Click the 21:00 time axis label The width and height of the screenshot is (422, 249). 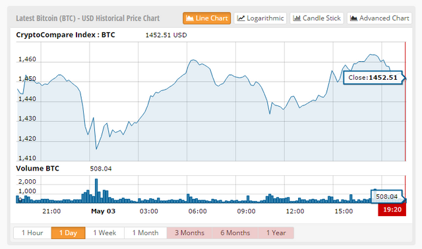tap(51, 211)
